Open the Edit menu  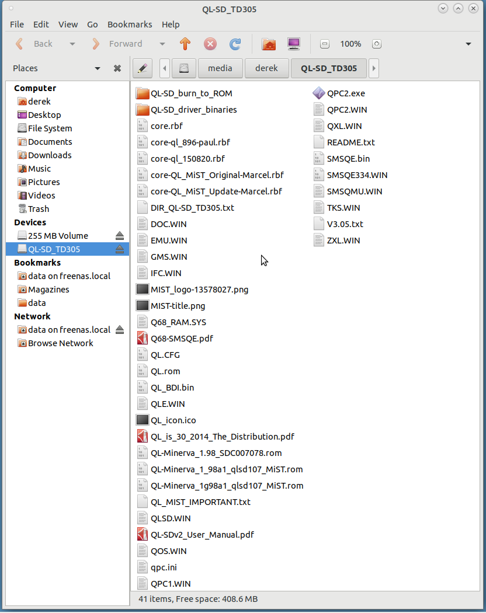tap(41, 25)
